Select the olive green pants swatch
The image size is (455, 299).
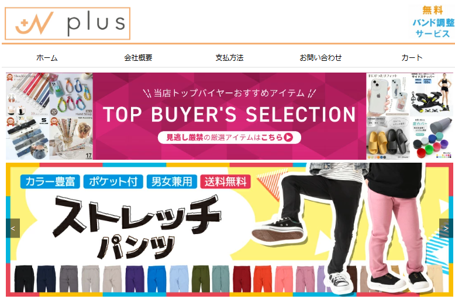[201, 279]
